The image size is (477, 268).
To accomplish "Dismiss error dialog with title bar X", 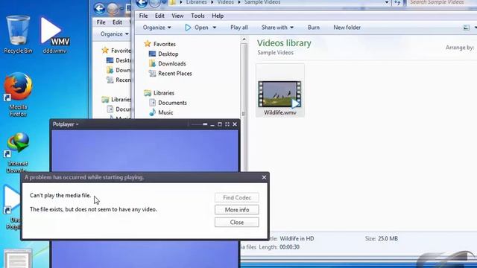I will point(264,177).
